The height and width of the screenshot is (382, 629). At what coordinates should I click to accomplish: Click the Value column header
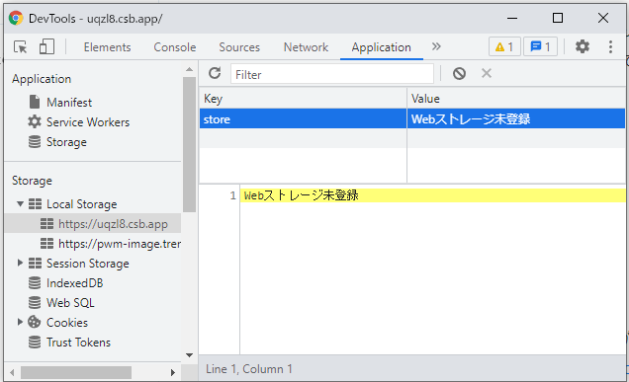click(516, 99)
